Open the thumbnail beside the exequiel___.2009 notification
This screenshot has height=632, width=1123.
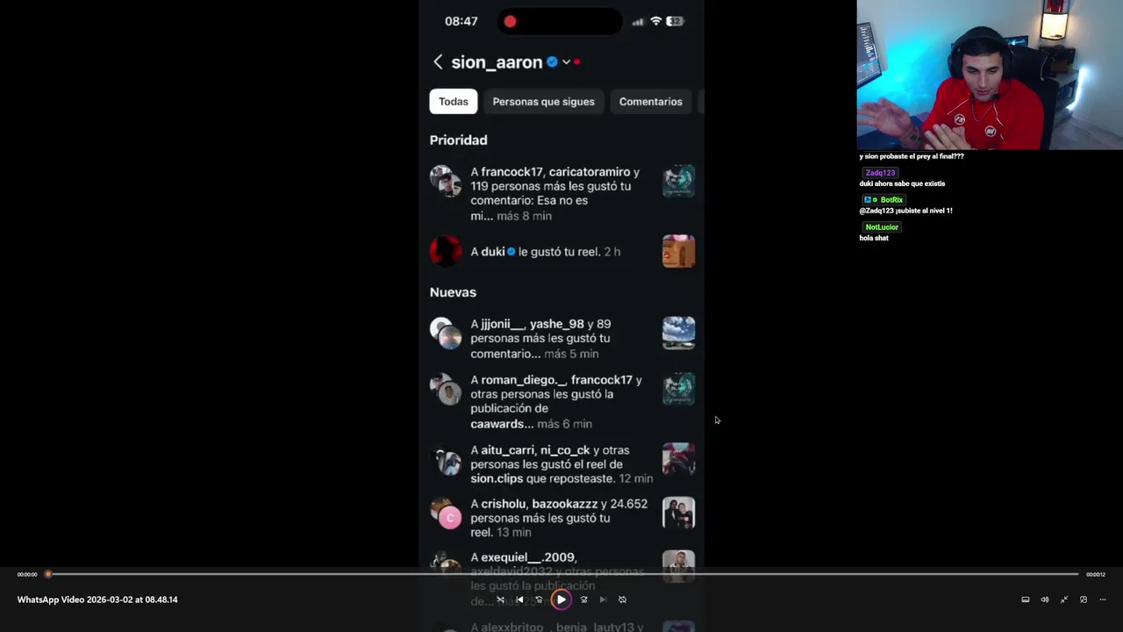pyautogui.click(x=678, y=566)
